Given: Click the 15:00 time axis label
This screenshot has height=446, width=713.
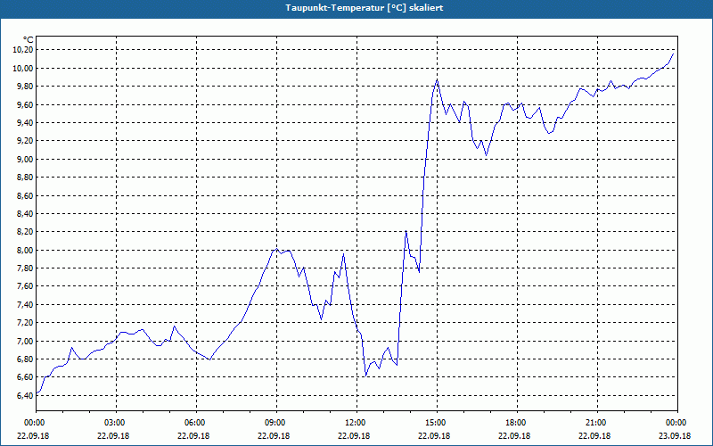Looking at the screenshot, I should pos(437,423).
